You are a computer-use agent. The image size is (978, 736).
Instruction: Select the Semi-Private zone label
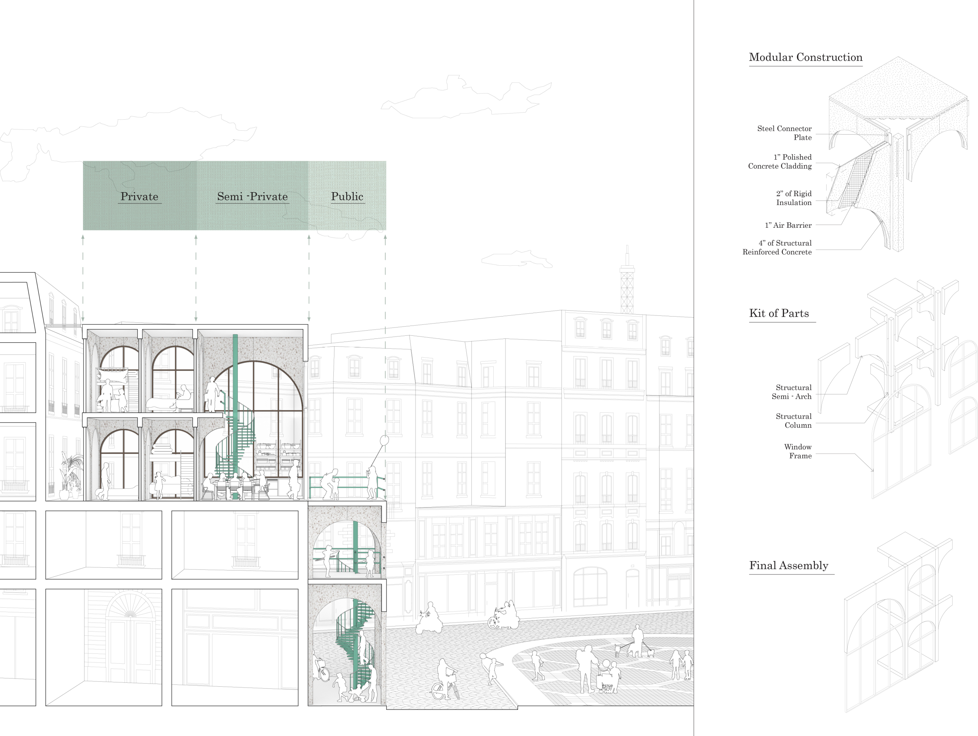[252, 197]
